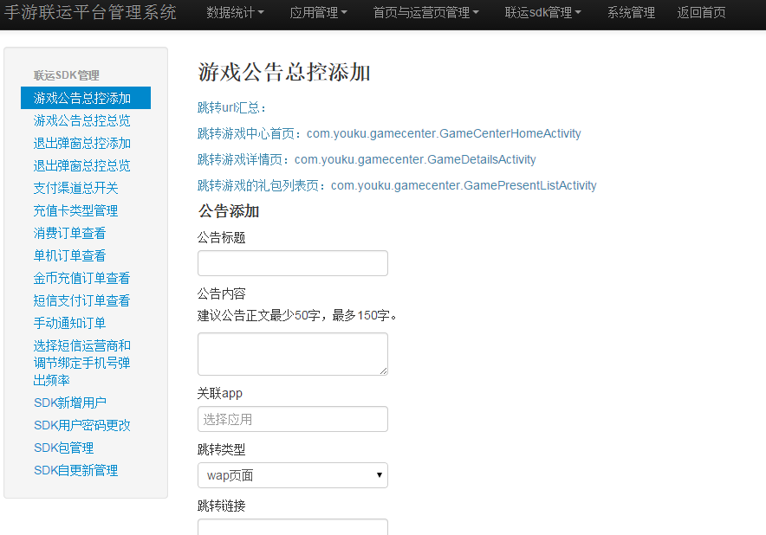Open 短信支付订单查看 sidebar link
The width and height of the screenshot is (766, 535).
click(x=81, y=300)
